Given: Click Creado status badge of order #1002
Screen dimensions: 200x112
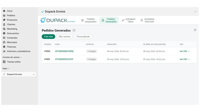Looking at the screenshot, I should coord(91,51).
